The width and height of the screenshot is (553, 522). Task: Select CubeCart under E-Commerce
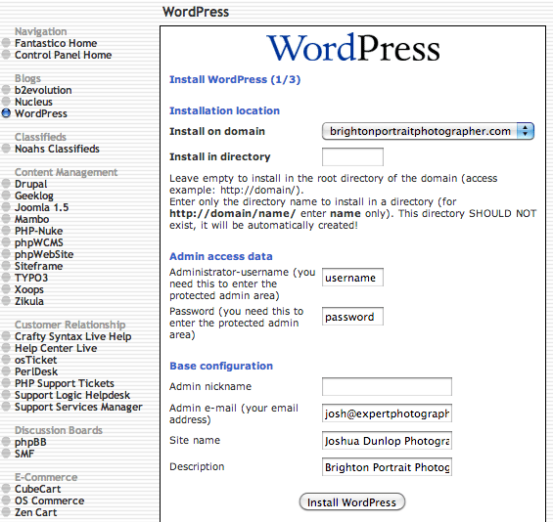click(38, 489)
